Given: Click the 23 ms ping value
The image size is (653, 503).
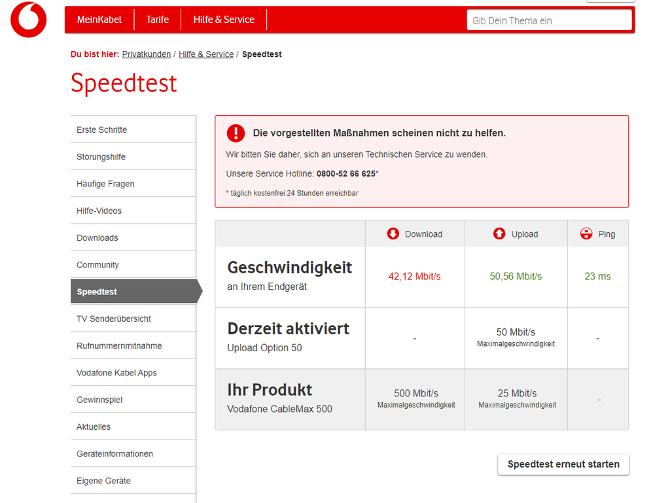Looking at the screenshot, I should tap(597, 277).
